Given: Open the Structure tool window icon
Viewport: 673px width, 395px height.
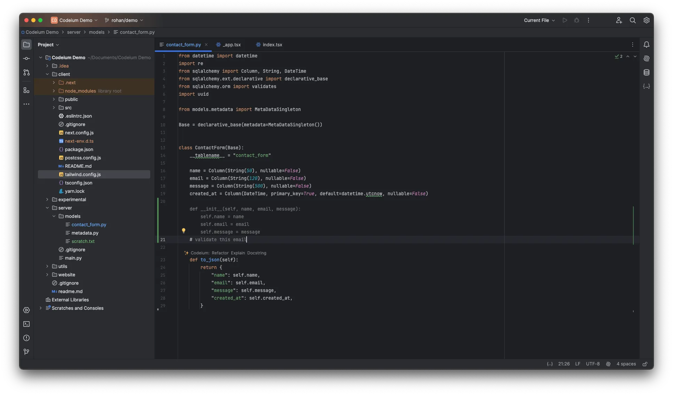Looking at the screenshot, I should pyautogui.click(x=26, y=90).
